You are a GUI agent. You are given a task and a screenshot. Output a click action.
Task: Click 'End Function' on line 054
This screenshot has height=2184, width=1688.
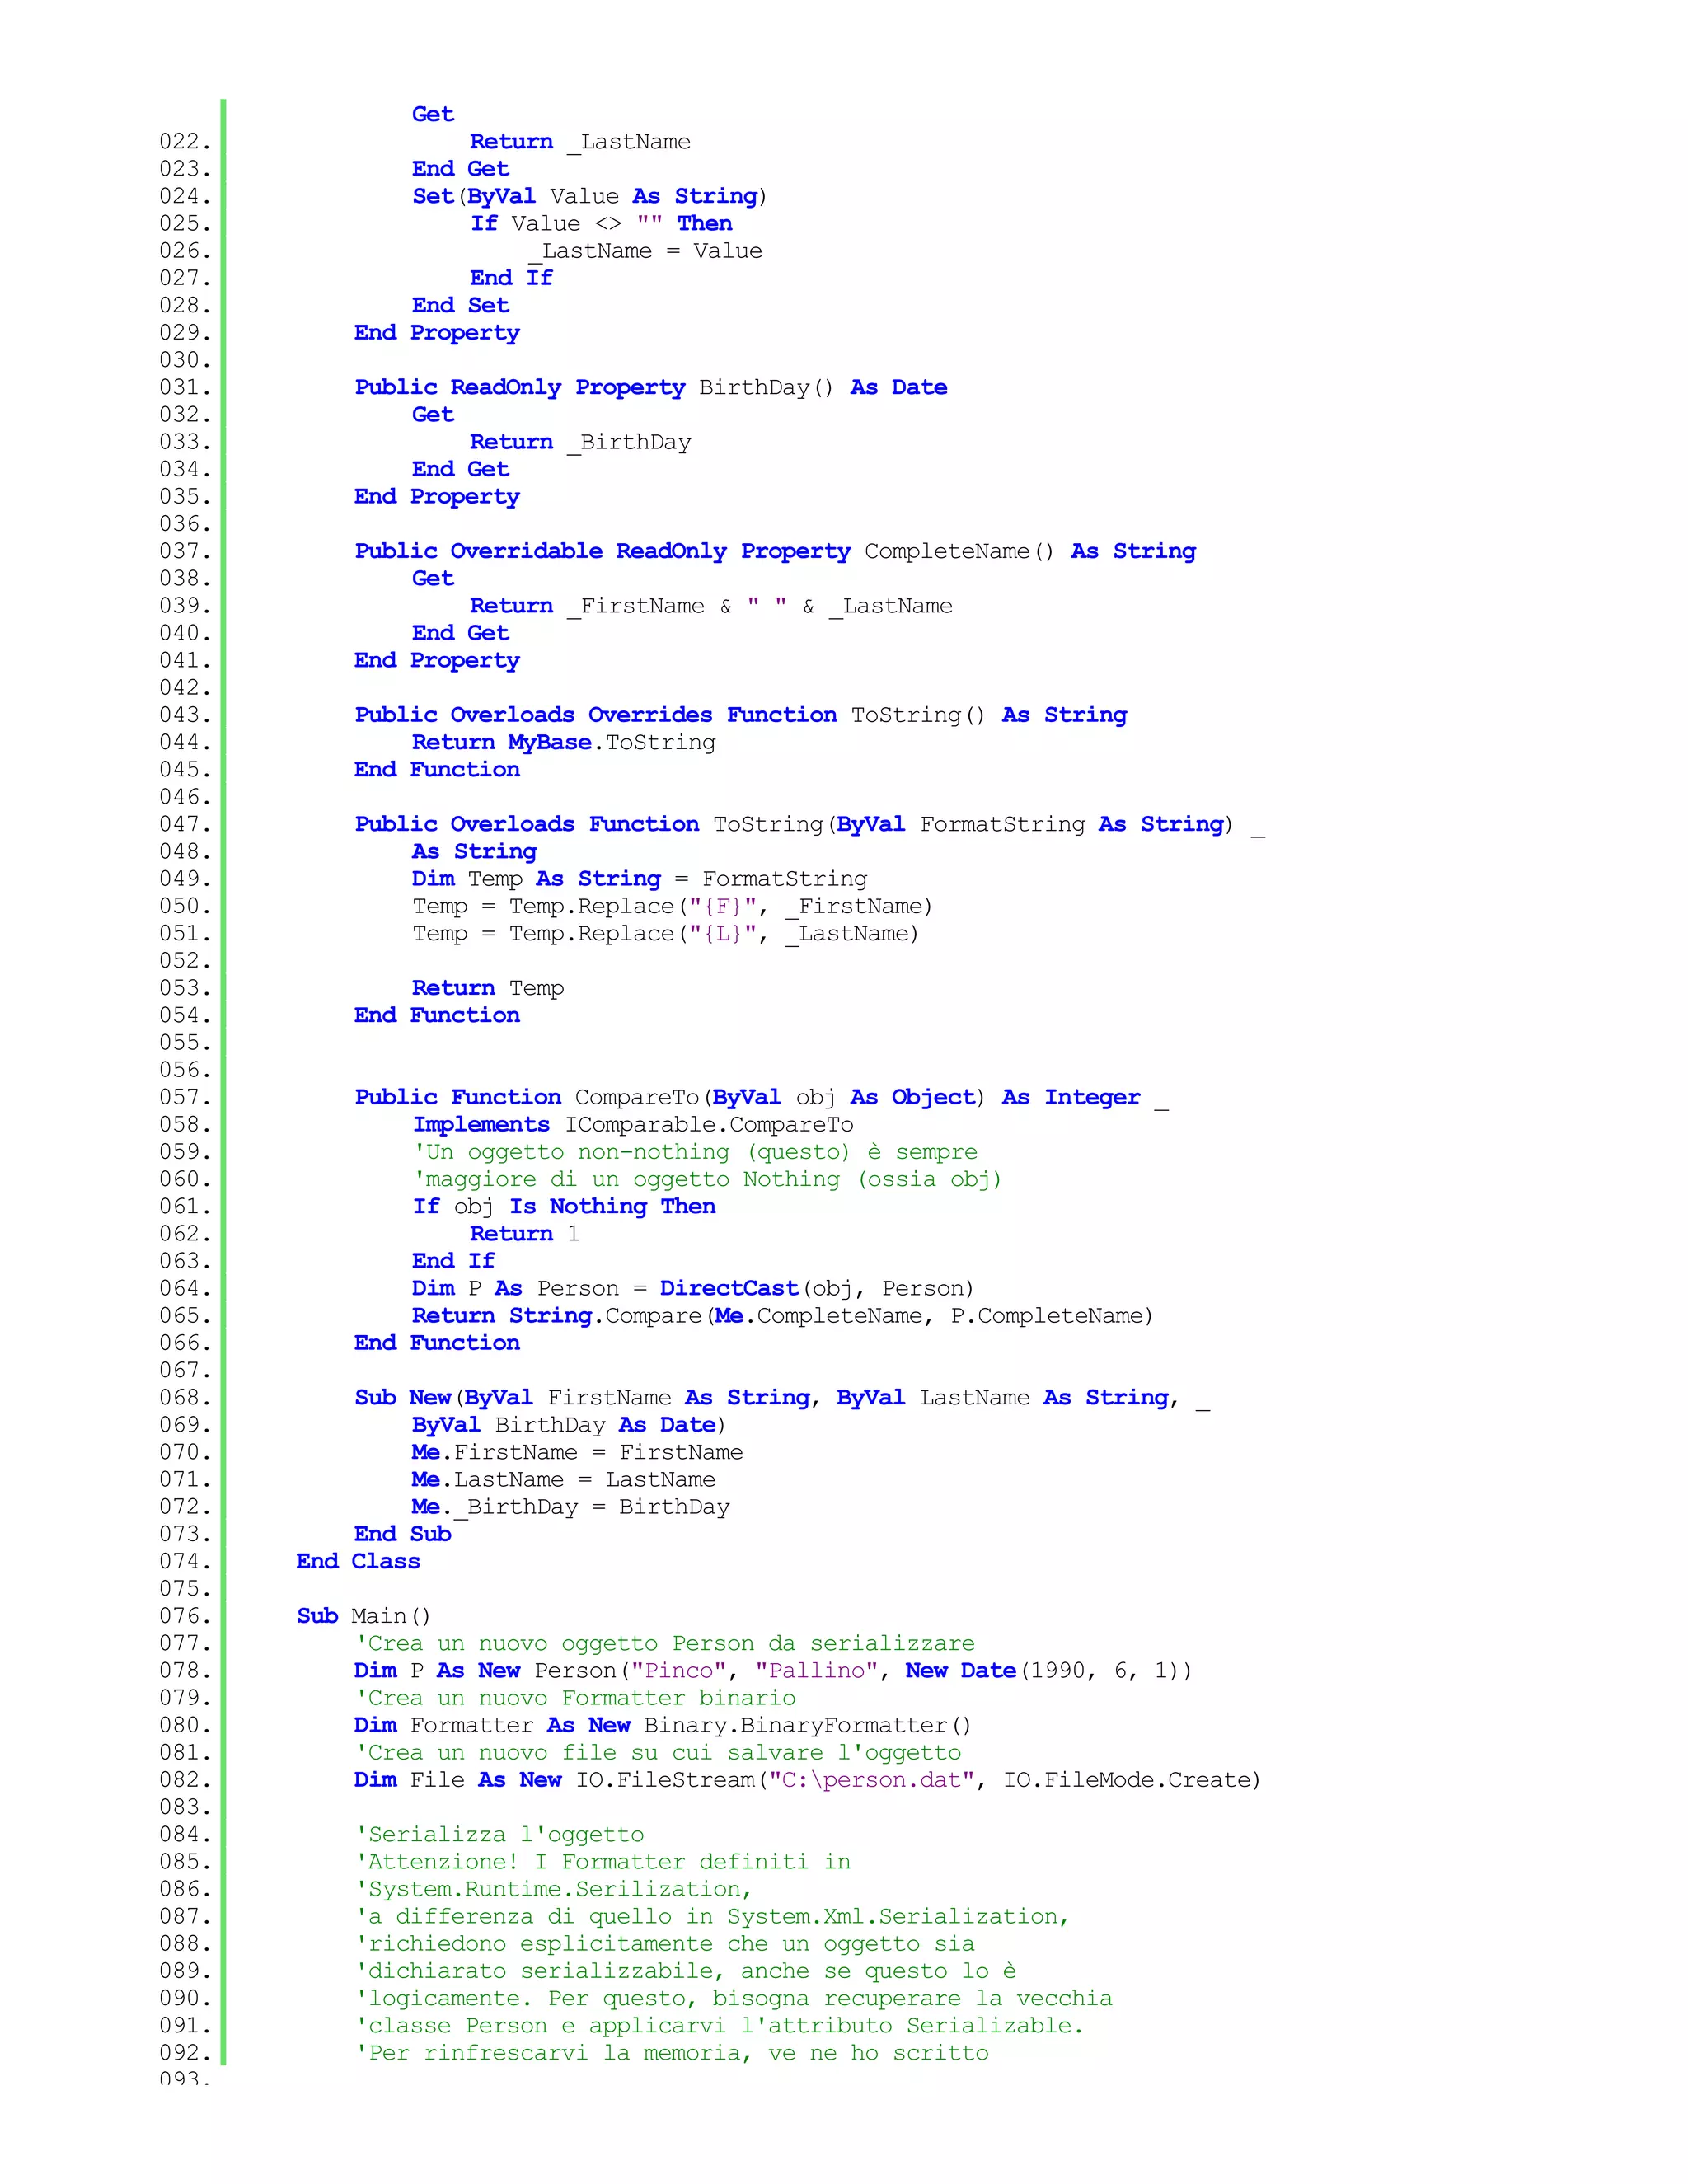[x=437, y=1015]
